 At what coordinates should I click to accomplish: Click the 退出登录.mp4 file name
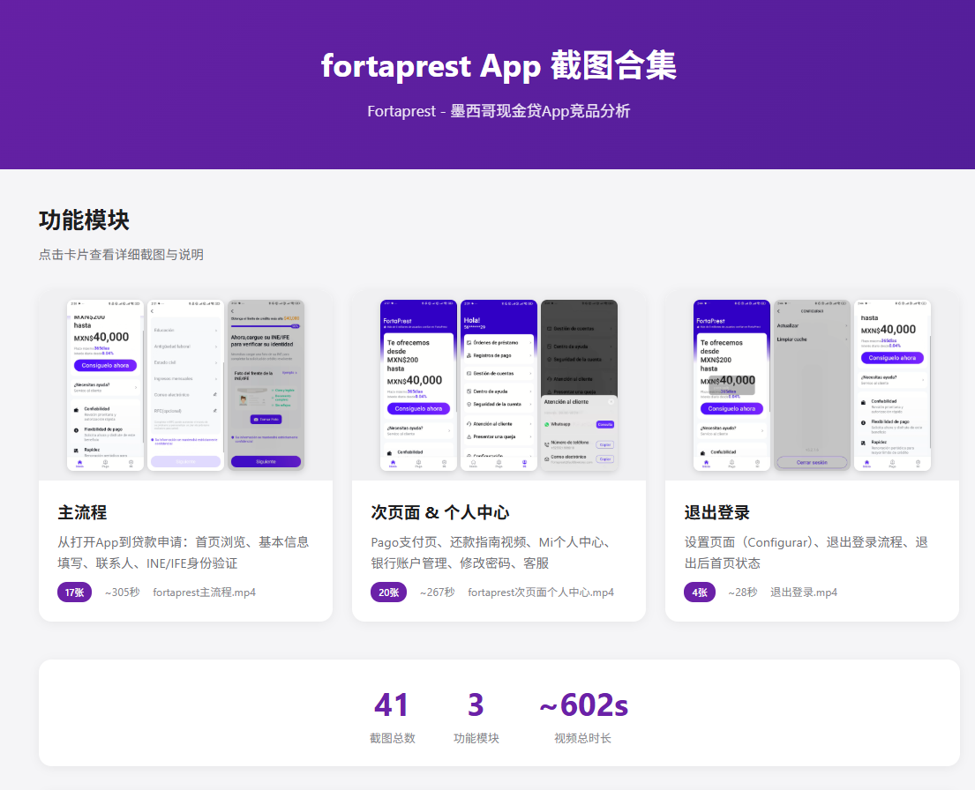coord(803,592)
